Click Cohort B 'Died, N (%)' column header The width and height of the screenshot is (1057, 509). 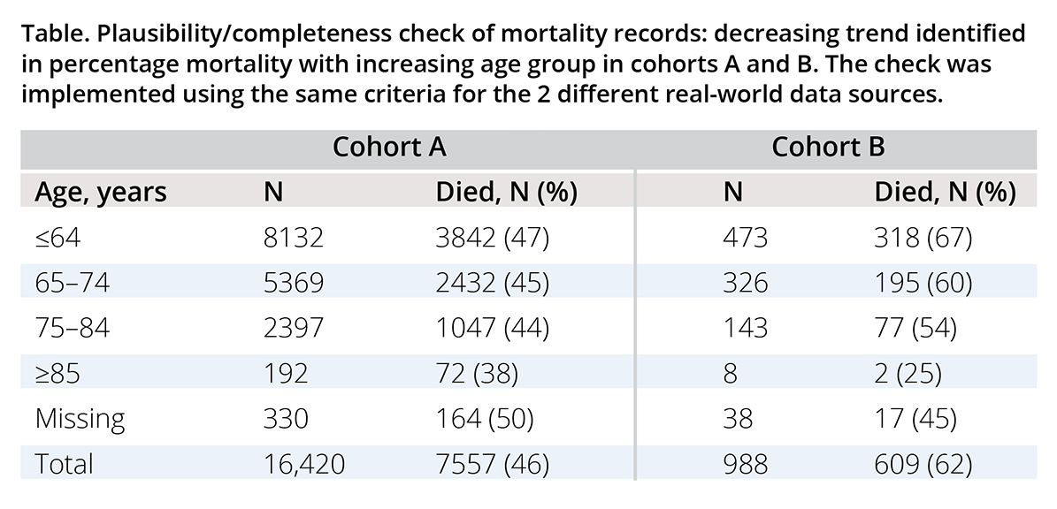(x=945, y=192)
